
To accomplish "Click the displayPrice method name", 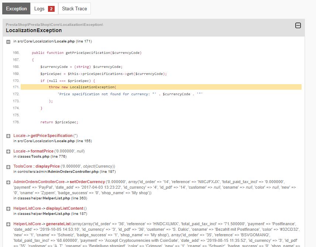I will click(48, 167).
